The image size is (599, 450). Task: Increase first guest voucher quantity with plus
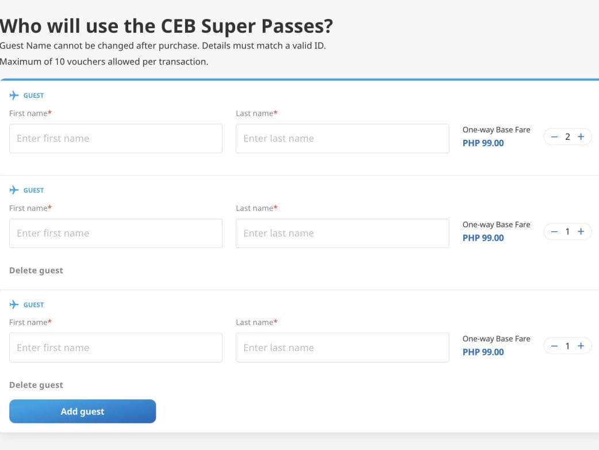point(581,137)
